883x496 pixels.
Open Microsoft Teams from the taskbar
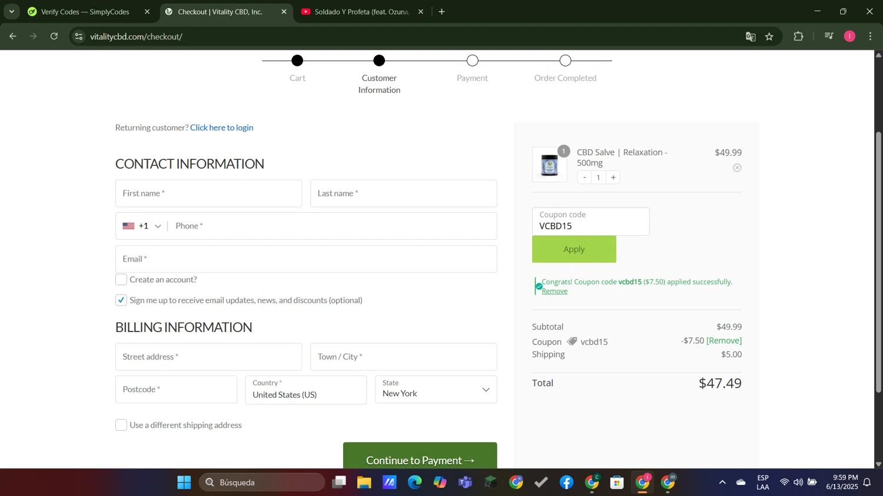tap(465, 482)
